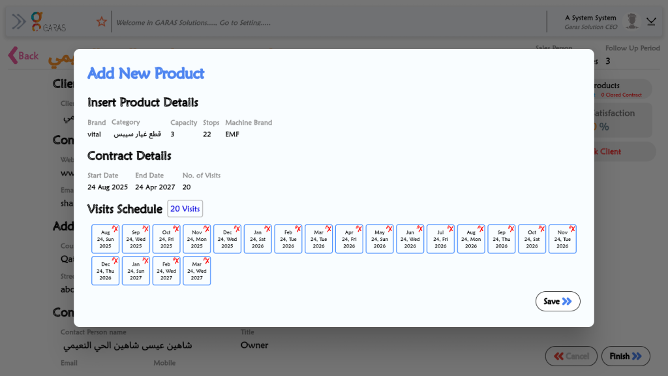Viewport: 668px width, 376px height.
Task: Expand sidebar with the double-chevron icon
Action: click(19, 22)
